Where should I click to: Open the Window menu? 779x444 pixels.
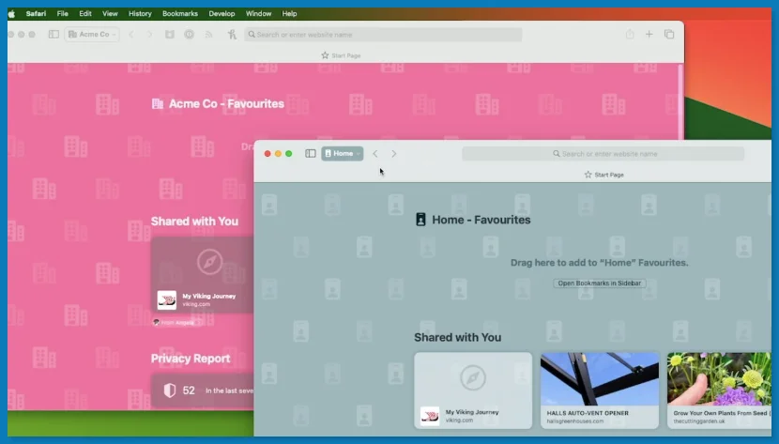pyautogui.click(x=258, y=13)
